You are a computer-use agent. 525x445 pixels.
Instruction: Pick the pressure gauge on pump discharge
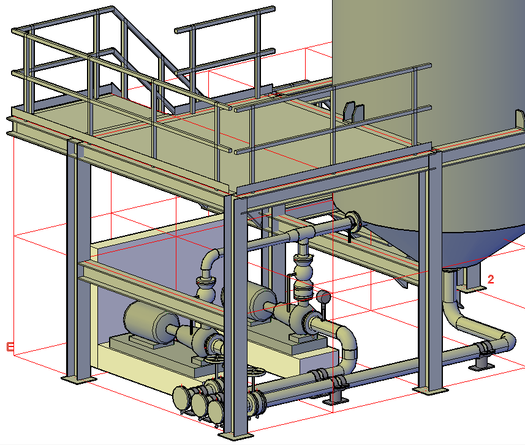pos(323,297)
